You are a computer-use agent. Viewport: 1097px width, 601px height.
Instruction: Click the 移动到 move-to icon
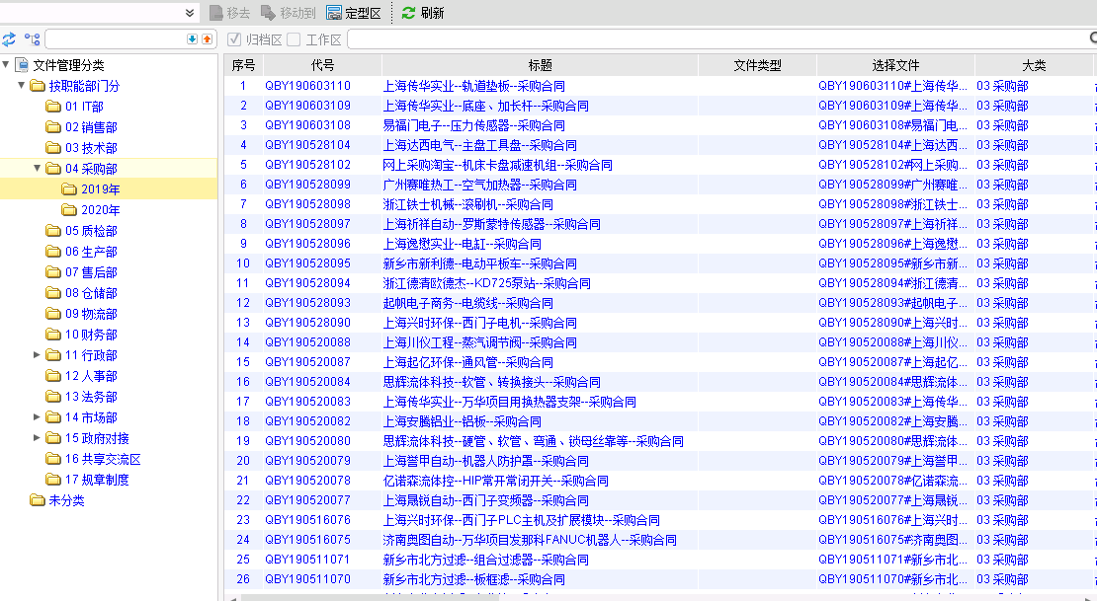pos(268,13)
